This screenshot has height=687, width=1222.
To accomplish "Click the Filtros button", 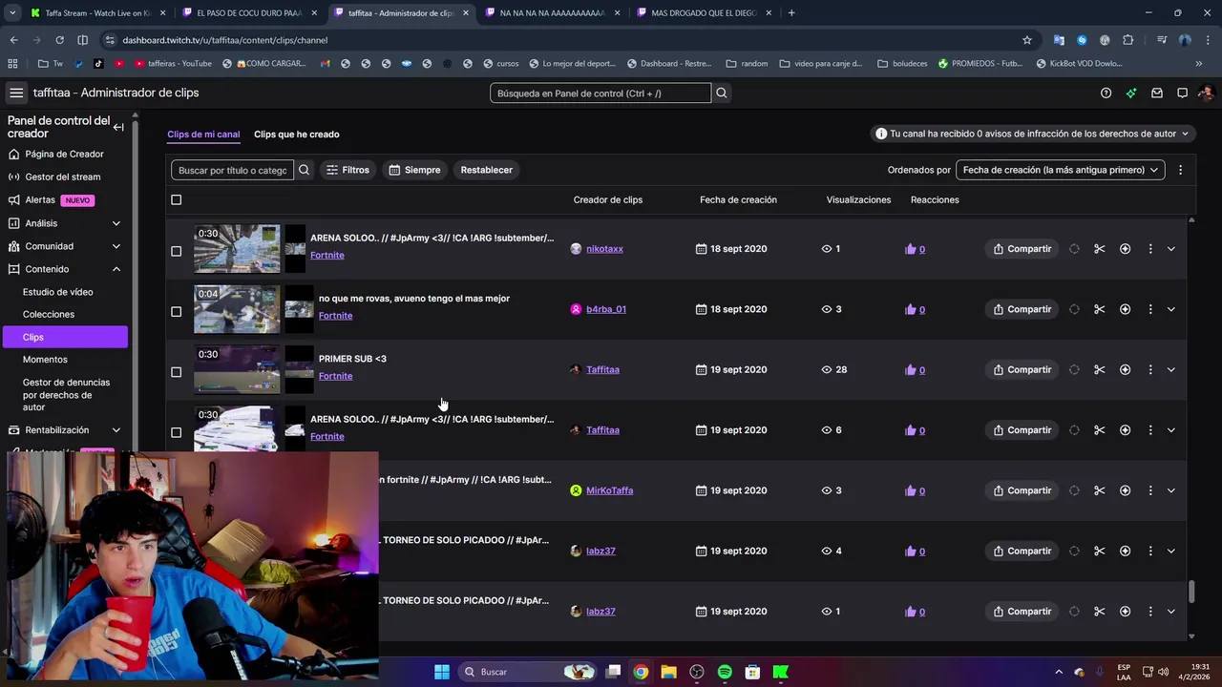I will pos(348,170).
